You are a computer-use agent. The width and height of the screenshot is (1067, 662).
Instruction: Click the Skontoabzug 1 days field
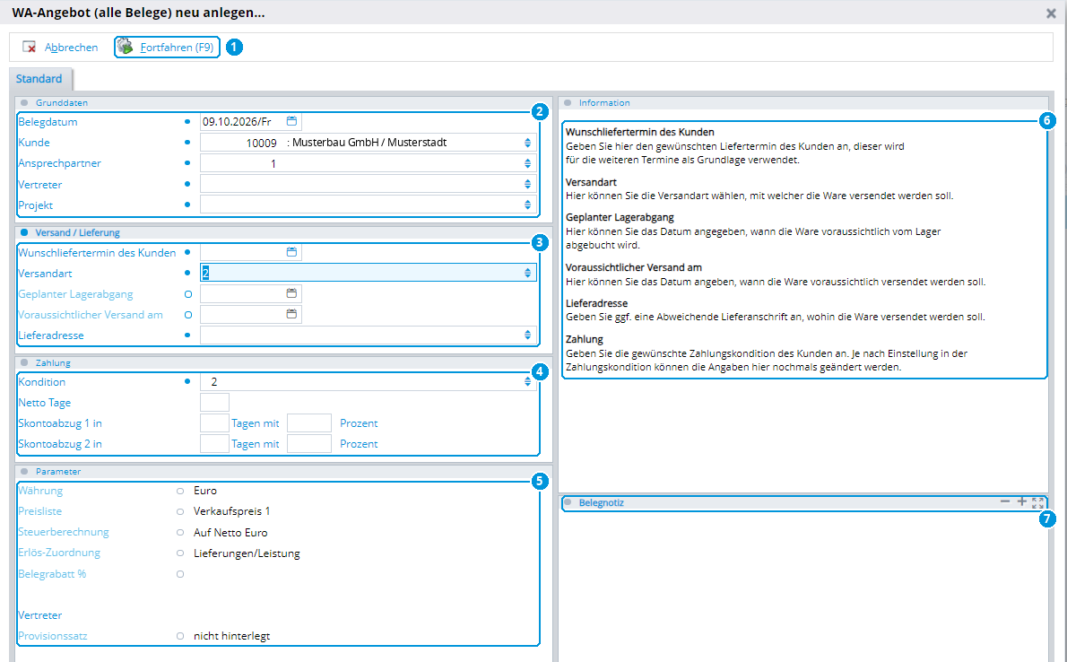[x=214, y=423]
